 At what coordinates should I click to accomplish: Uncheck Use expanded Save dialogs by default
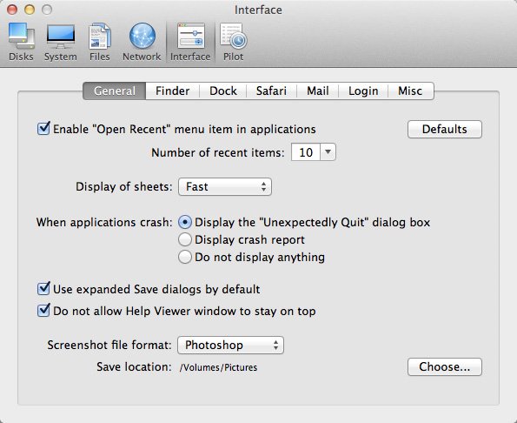pyautogui.click(x=43, y=289)
